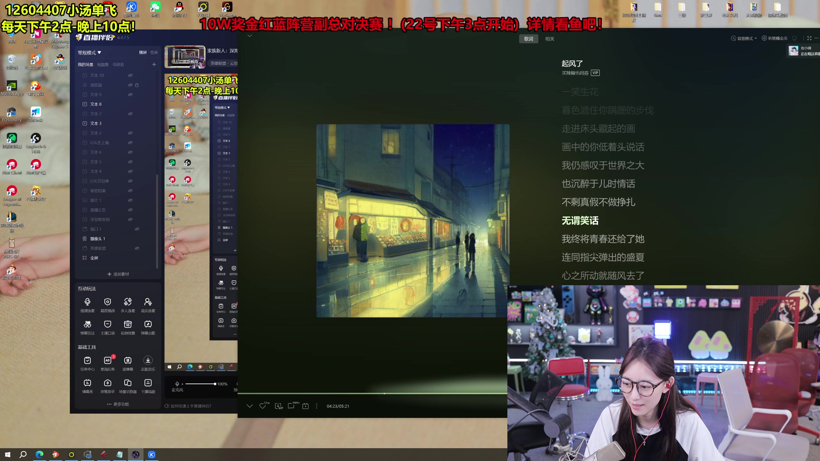Open Windows taskbar search

click(x=23, y=455)
